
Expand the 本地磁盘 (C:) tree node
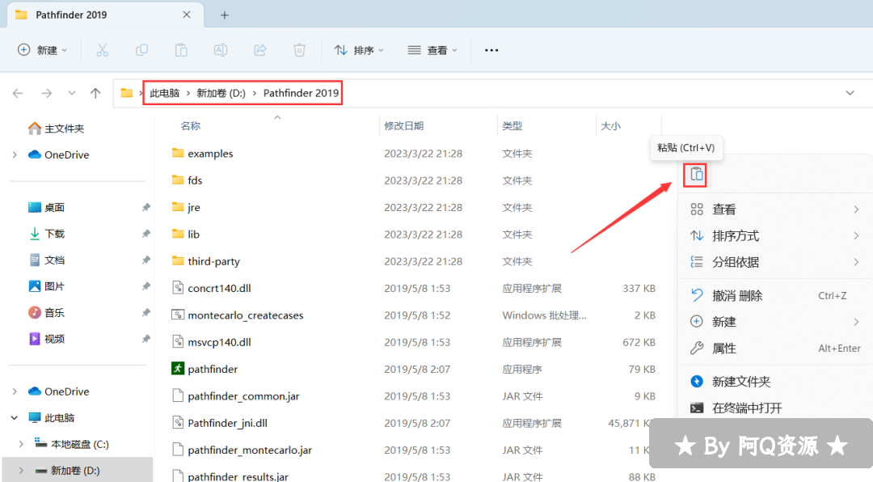coord(21,444)
